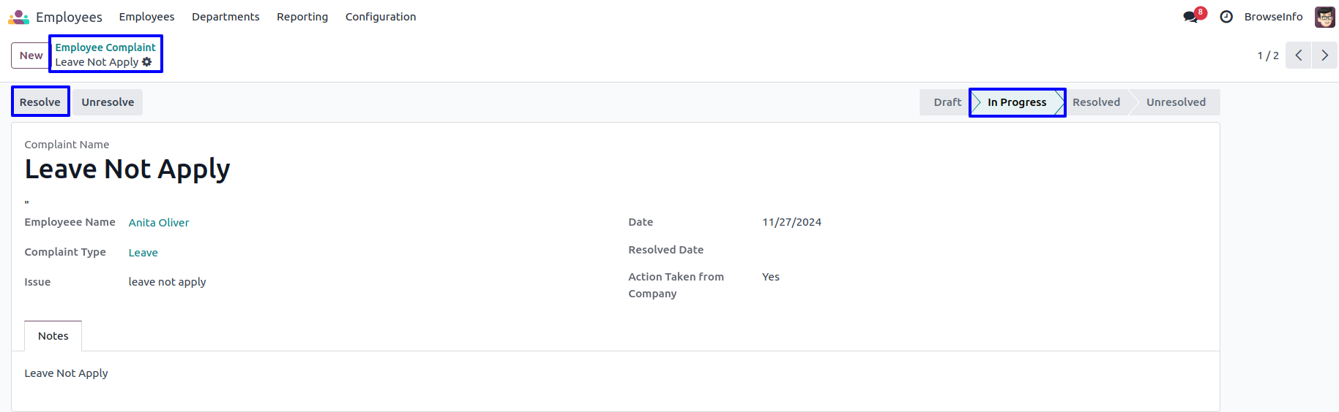Open the activities clock icon
This screenshot has width=1339, height=412.
tap(1226, 17)
